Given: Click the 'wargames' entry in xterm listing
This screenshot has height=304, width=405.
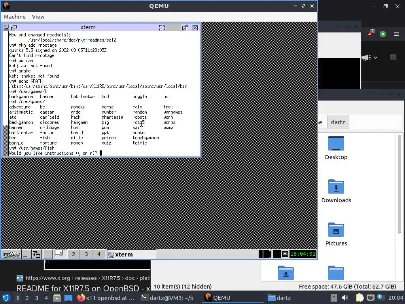Looking at the screenshot, I should (173, 112).
